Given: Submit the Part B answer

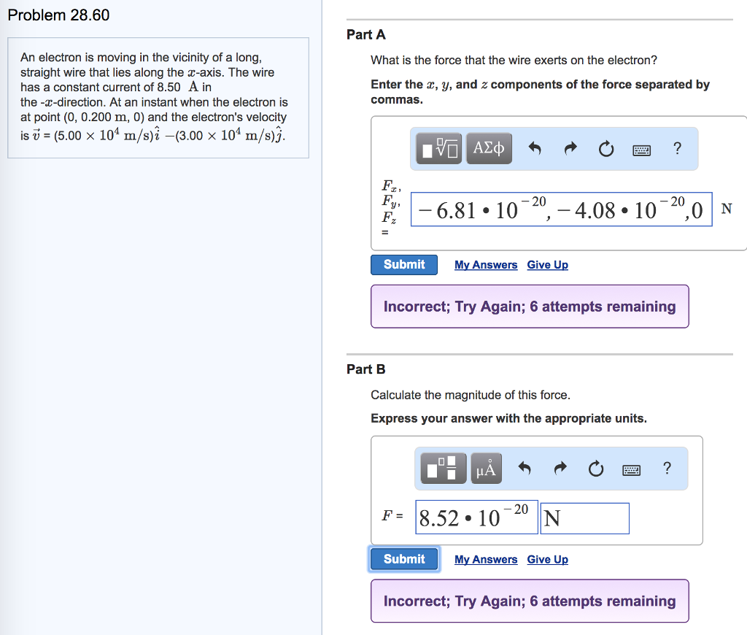Looking at the screenshot, I should 403,559.
